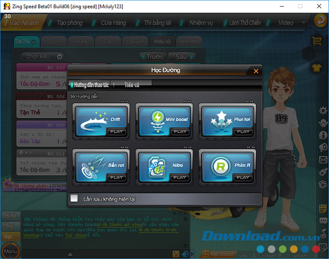The height and width of the screenshot is (259, 329).
Task: Open settings gear in right sidebar
Action: [x=323, y=111]
